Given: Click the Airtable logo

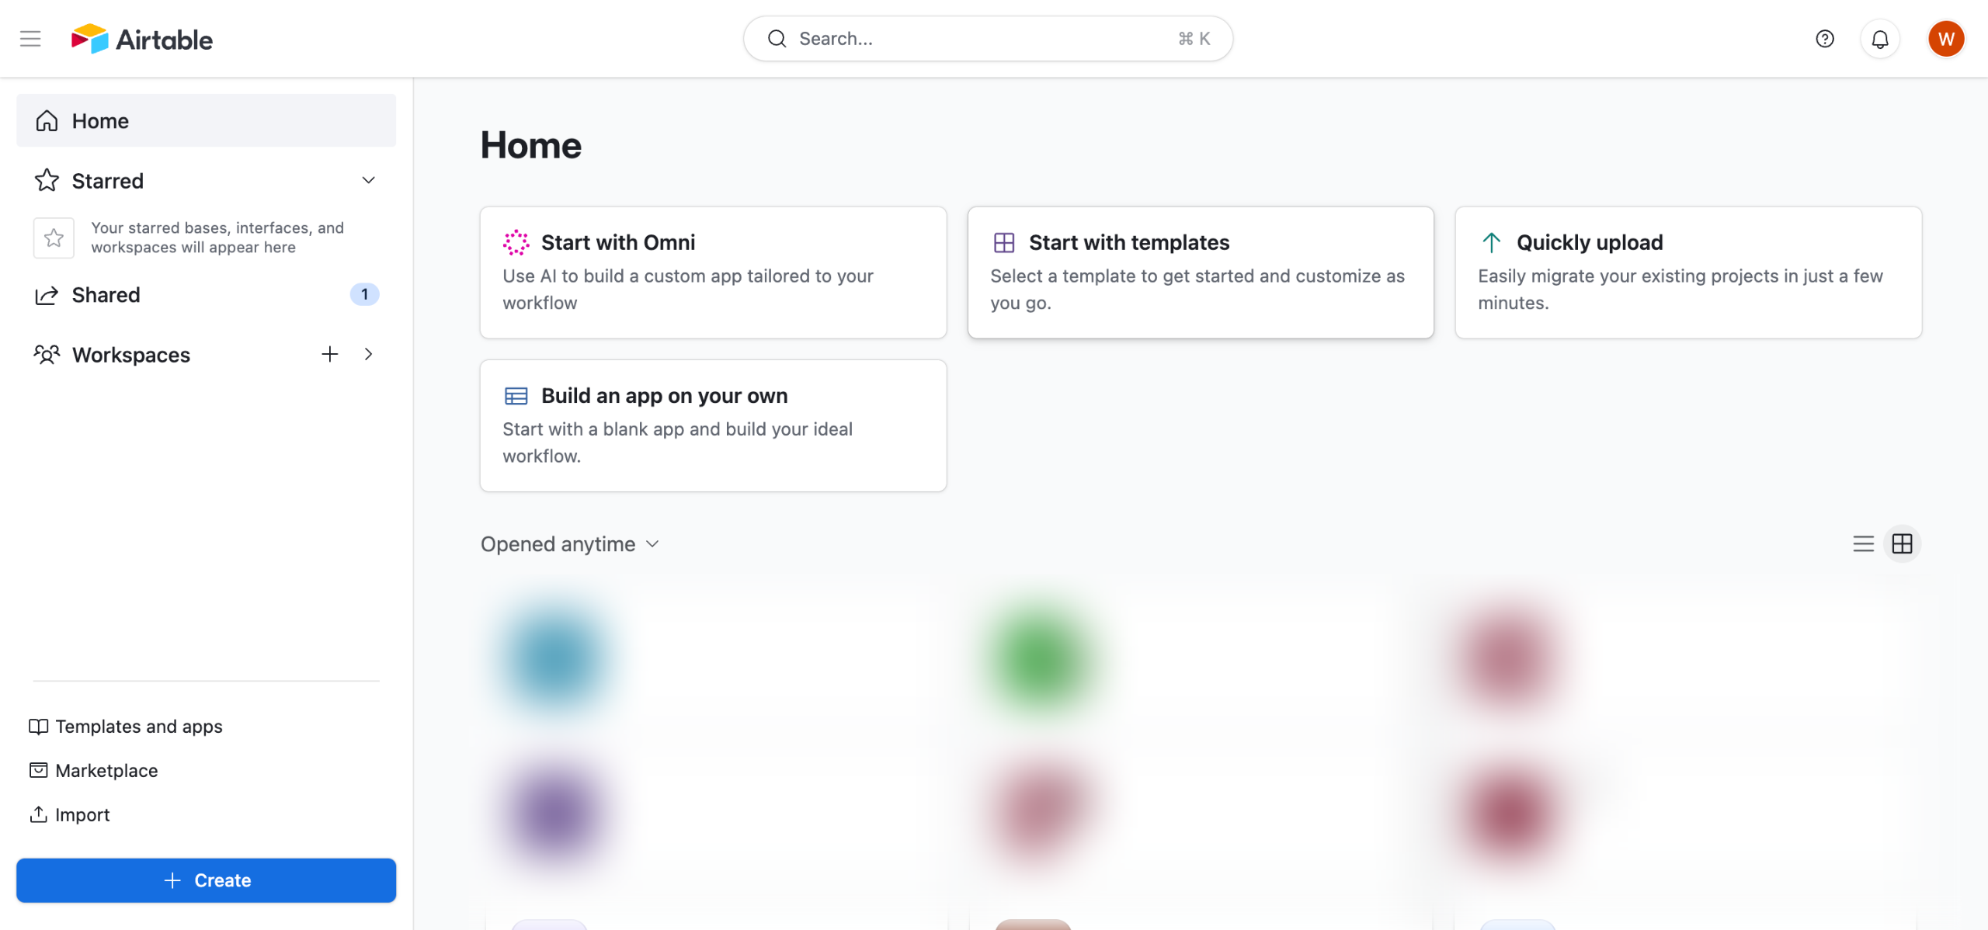Looking at the screenshot, I should [x=142, y=39].
